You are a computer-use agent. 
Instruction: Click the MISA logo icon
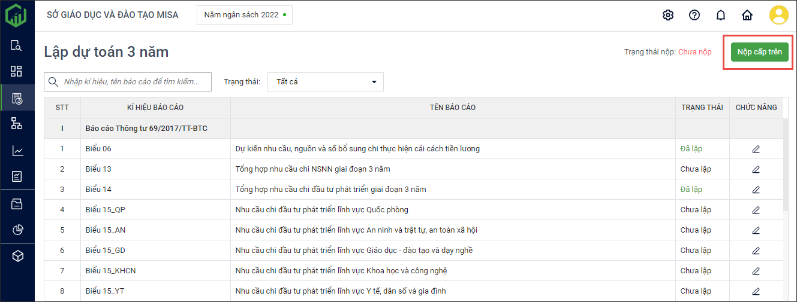pos(16,15)
